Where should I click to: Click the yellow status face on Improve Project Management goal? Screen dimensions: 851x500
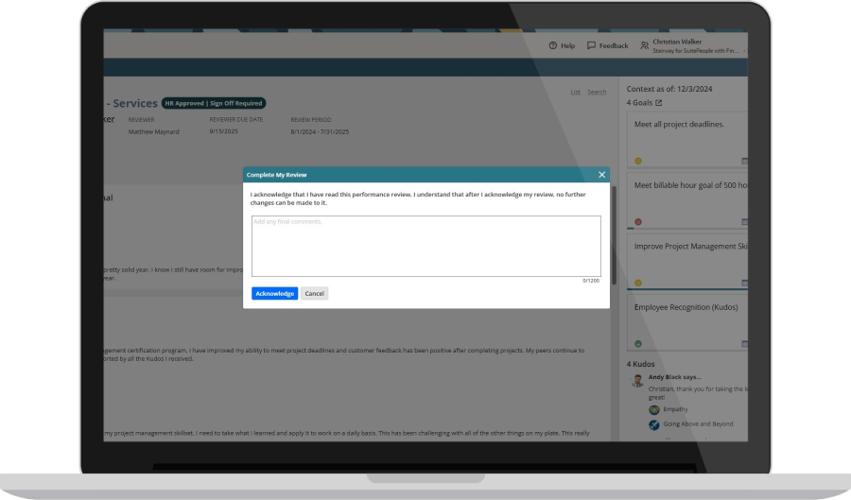pyautogui.click(x=638, y=283)
